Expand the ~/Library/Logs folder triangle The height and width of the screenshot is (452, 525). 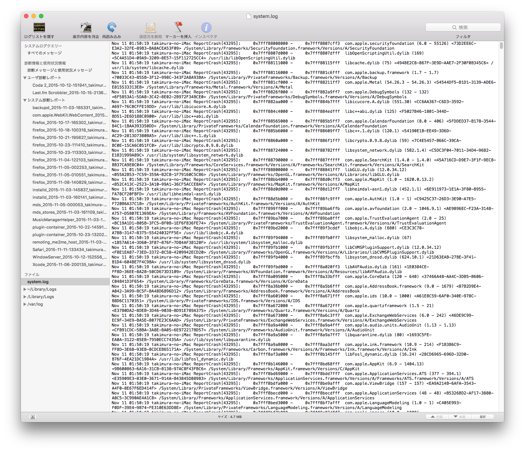pyautogui.click(x=25, y=289)
